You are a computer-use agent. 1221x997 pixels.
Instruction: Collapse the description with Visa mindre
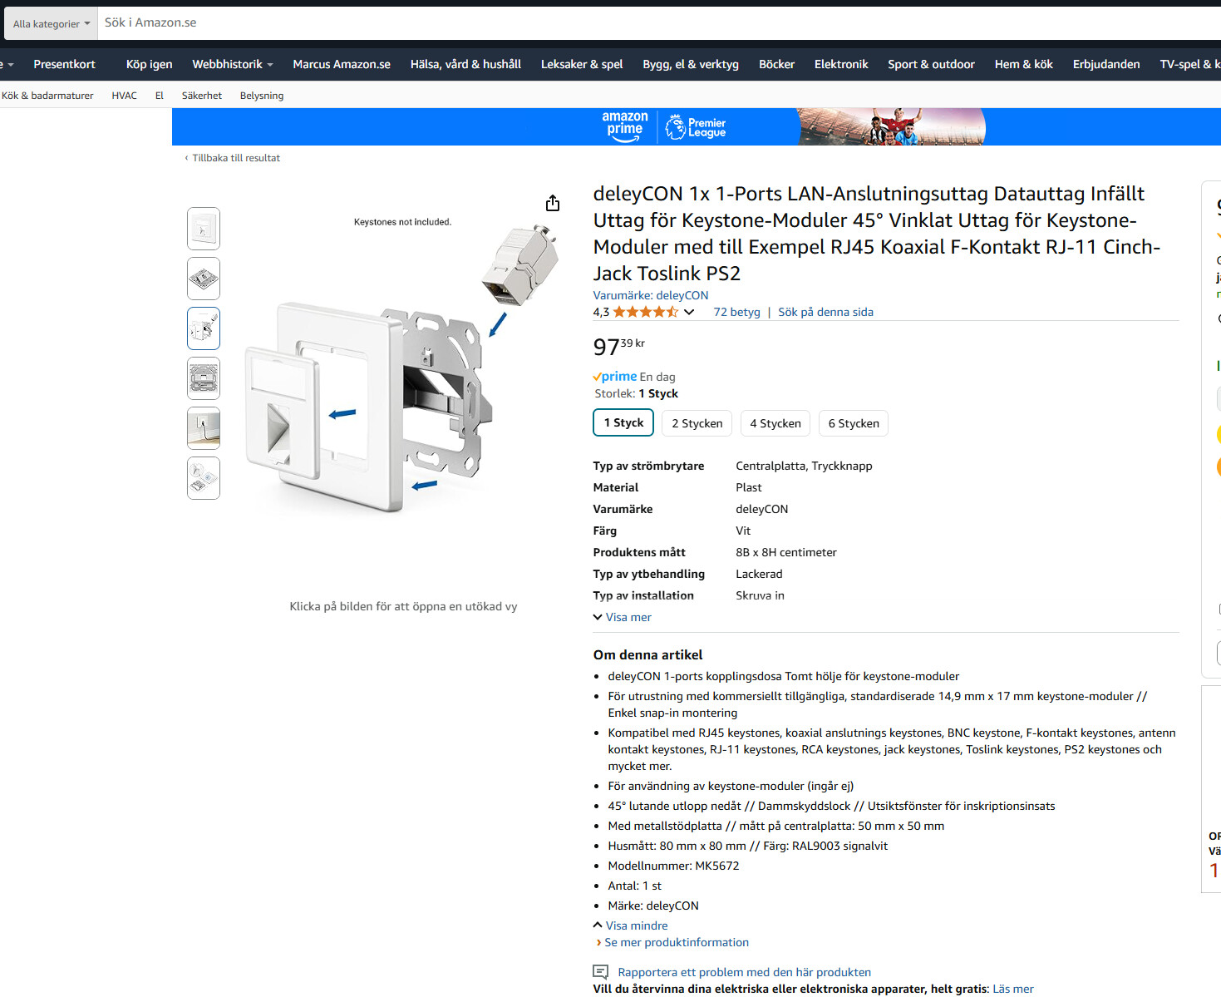click(630, 925)
